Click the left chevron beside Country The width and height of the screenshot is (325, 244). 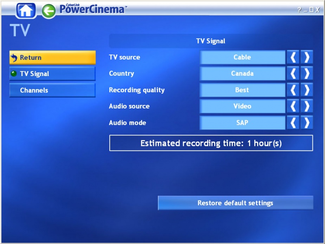pos(293,74)
